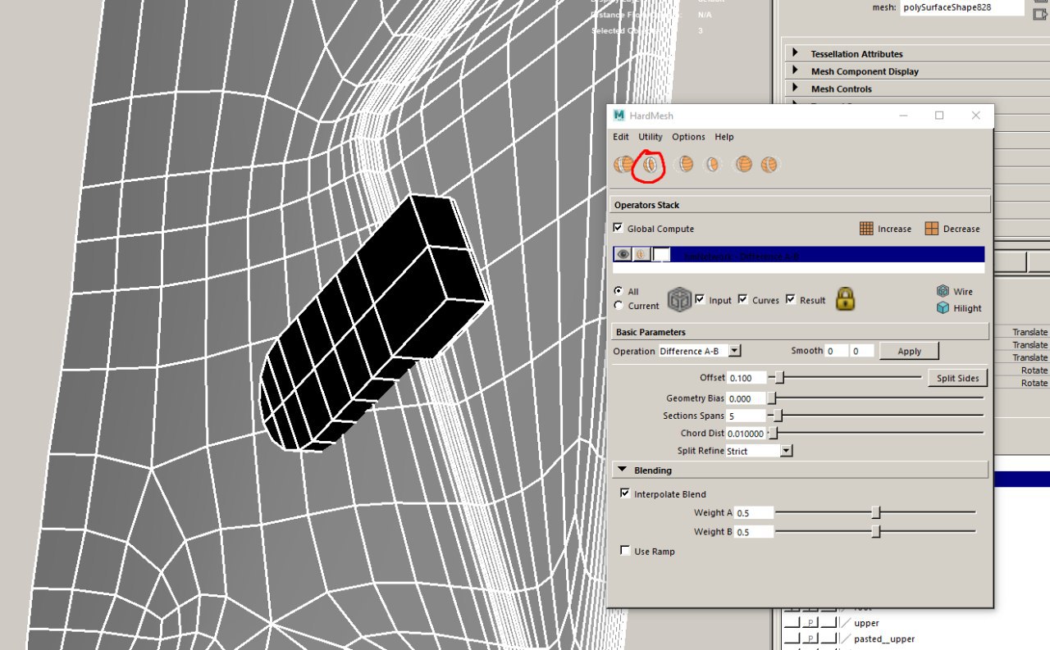Click the Decrease grid icon
The height and width of the screenshot is (650, 1050).
click(x=931, y=229)
